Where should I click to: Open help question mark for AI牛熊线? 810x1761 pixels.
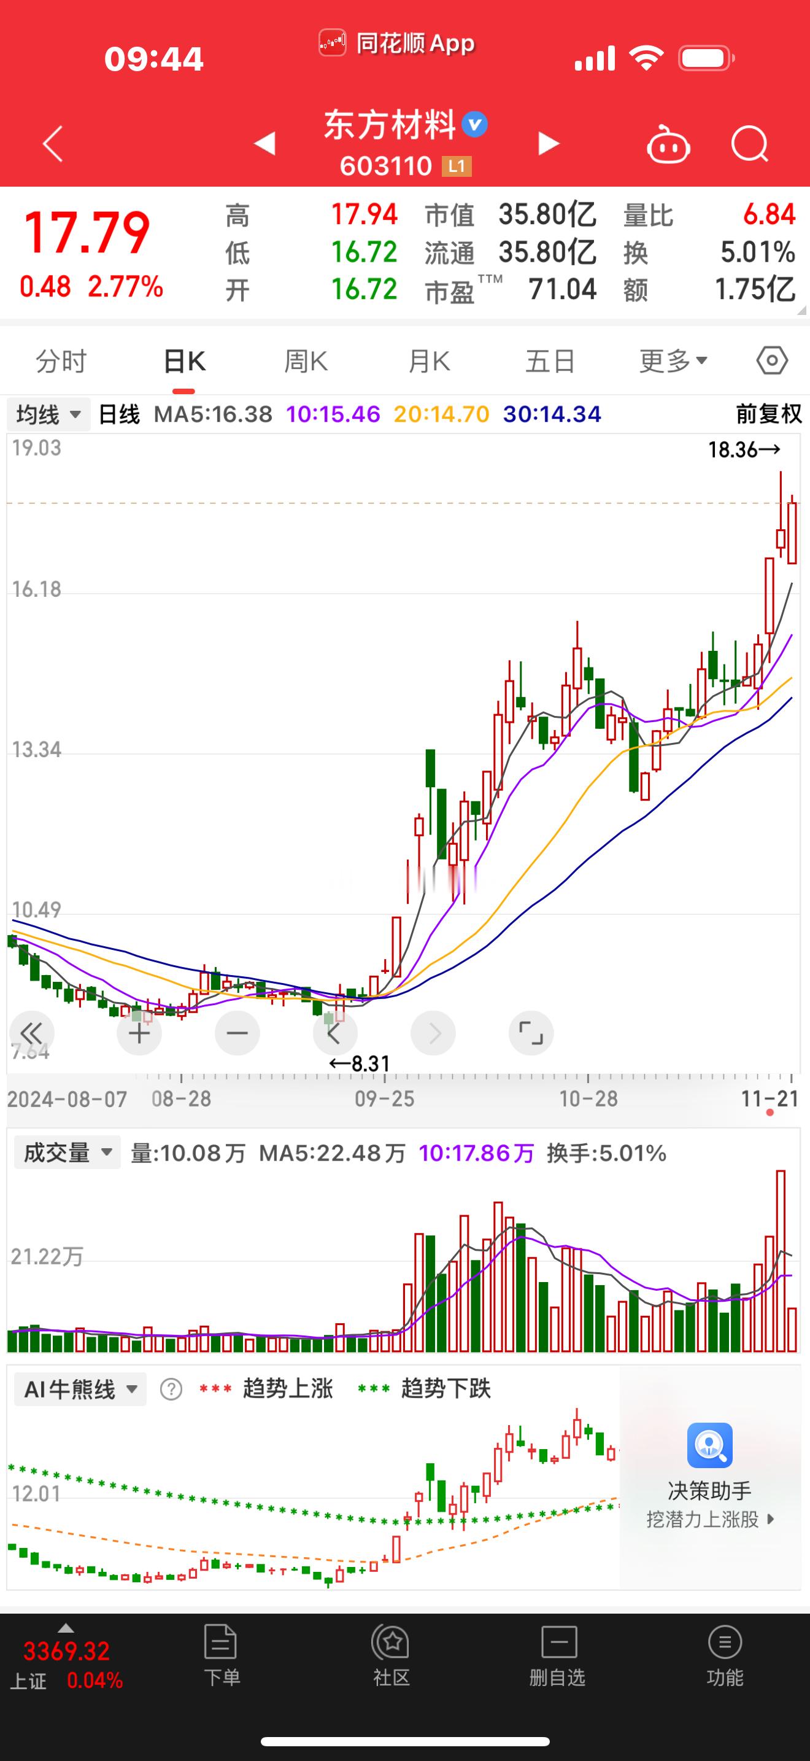click(171, 1389)
